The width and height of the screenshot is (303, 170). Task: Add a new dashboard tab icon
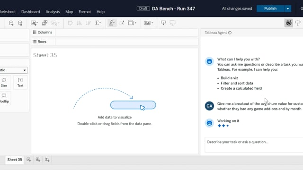(38, 160)
